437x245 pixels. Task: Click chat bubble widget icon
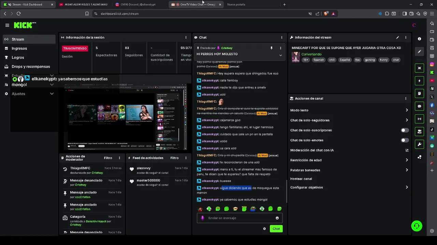coord(419,106)
